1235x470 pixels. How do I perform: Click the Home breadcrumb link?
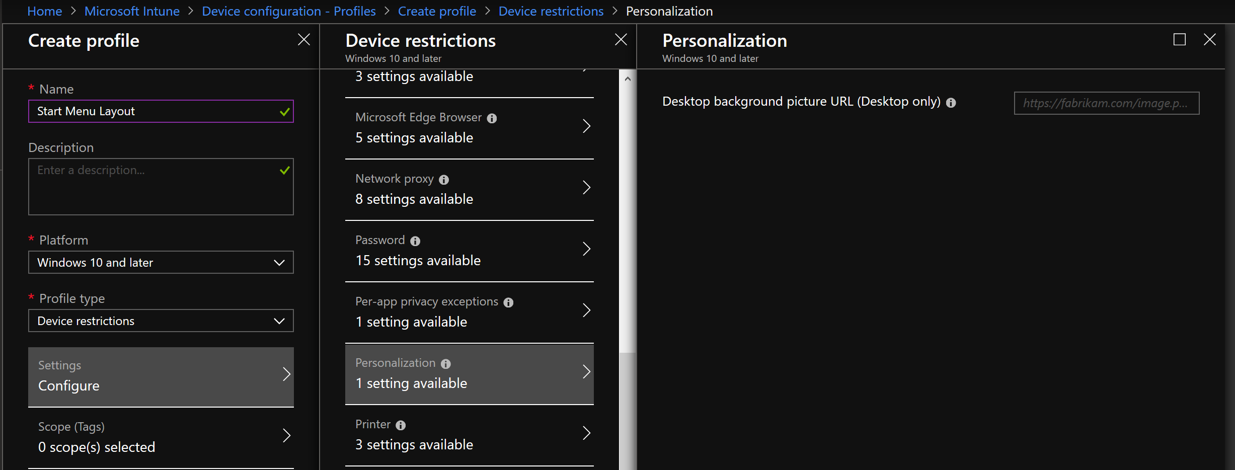[x=44, y=11]
